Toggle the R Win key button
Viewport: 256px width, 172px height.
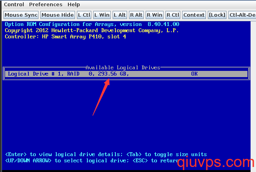tap(155, 15)
